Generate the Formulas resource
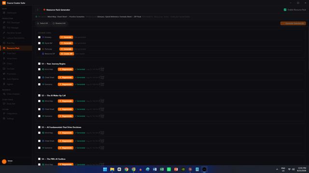309x173 pixels. (x=66, y=49)
